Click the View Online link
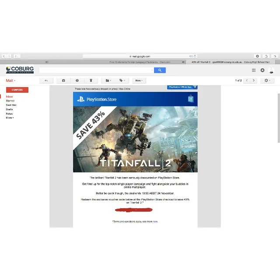This screenshot has height=280, width=280. click(125, 89)
